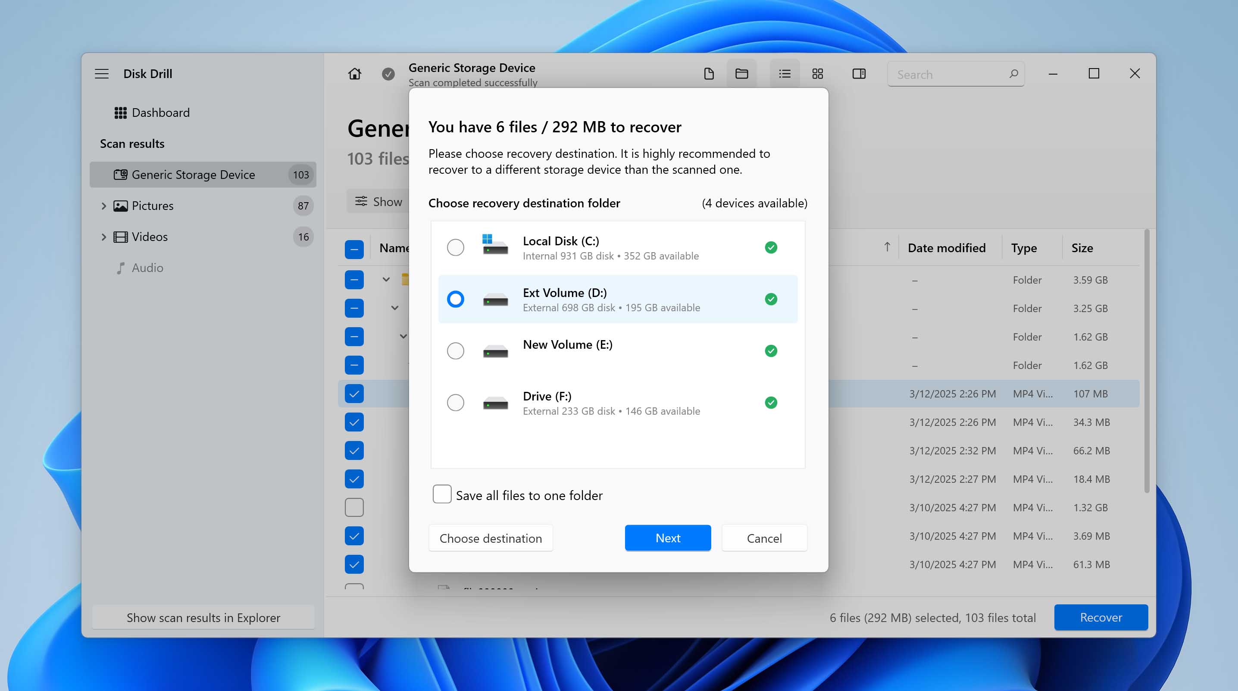Viewport: 1238px width, 691px height.
Task: Click the 3/12/2025 2:32 PM date cell
Action: (x=952, y=450)
